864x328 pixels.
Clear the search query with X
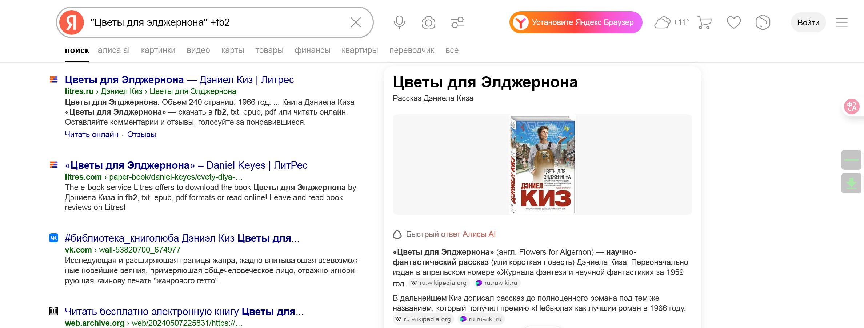[x=356, y=22]
